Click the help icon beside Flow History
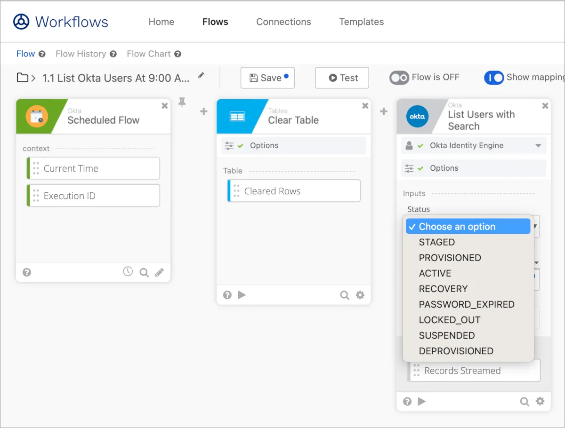 tap(113, 54)
